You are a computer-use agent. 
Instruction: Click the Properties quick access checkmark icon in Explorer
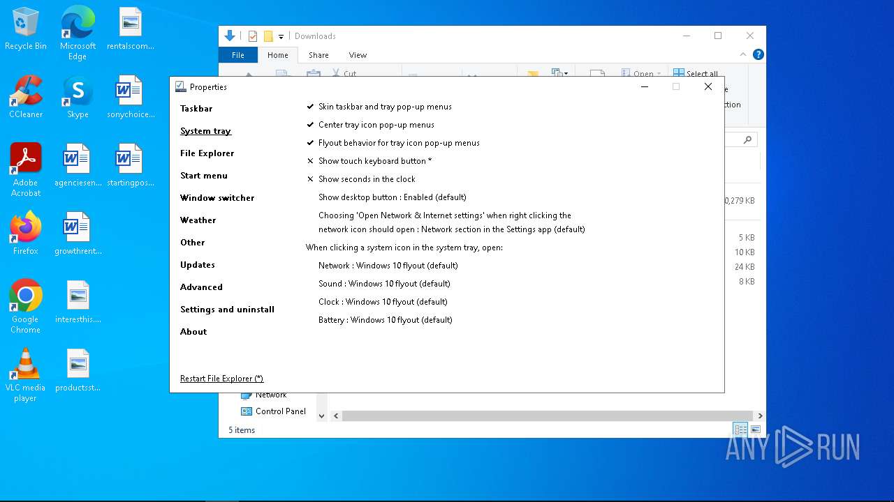(253, 36)
